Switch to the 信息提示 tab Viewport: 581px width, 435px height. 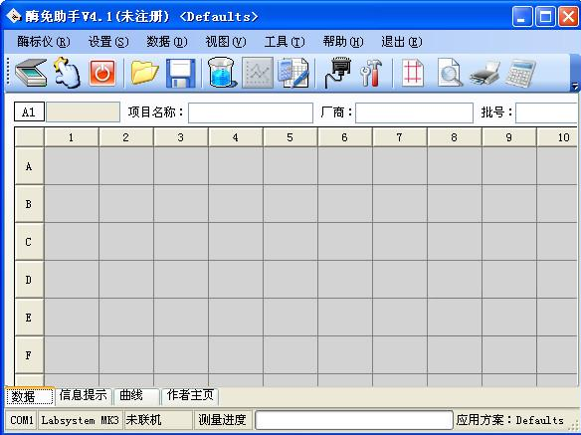click(x=84, y=396)
